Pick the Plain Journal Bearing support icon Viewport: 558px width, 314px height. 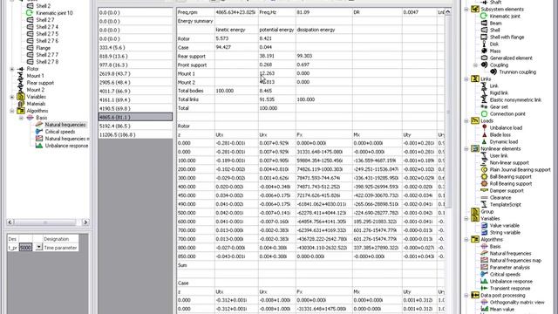(484, 170)
